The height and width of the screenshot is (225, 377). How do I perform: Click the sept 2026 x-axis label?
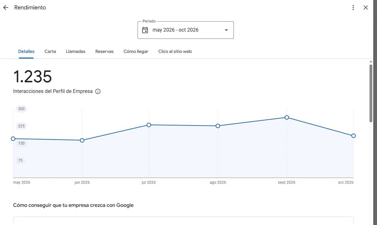(287, 182)
